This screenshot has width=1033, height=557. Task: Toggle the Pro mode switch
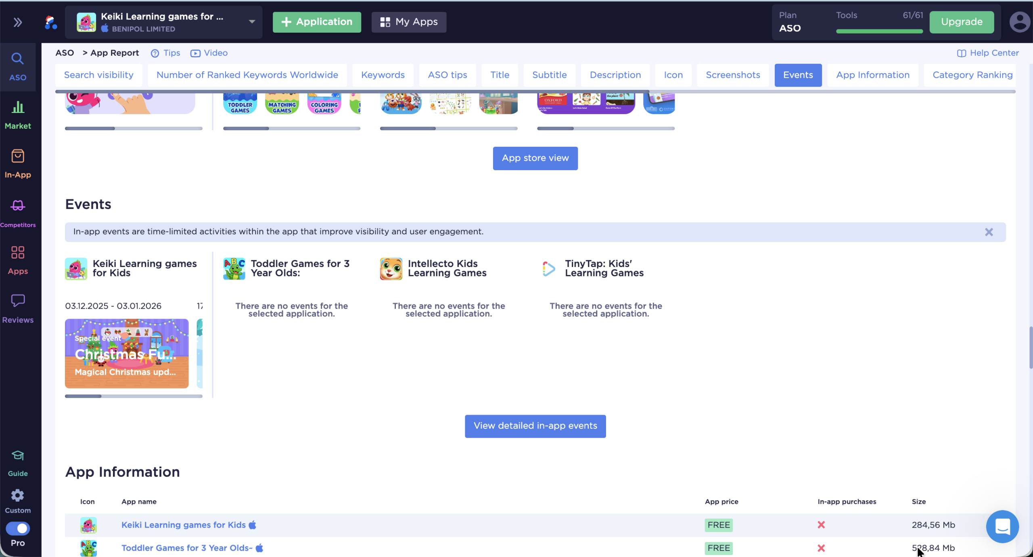point(18,528)
